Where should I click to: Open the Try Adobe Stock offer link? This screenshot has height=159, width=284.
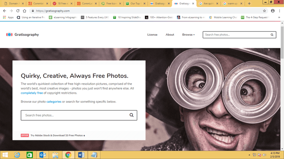(58, 135)
